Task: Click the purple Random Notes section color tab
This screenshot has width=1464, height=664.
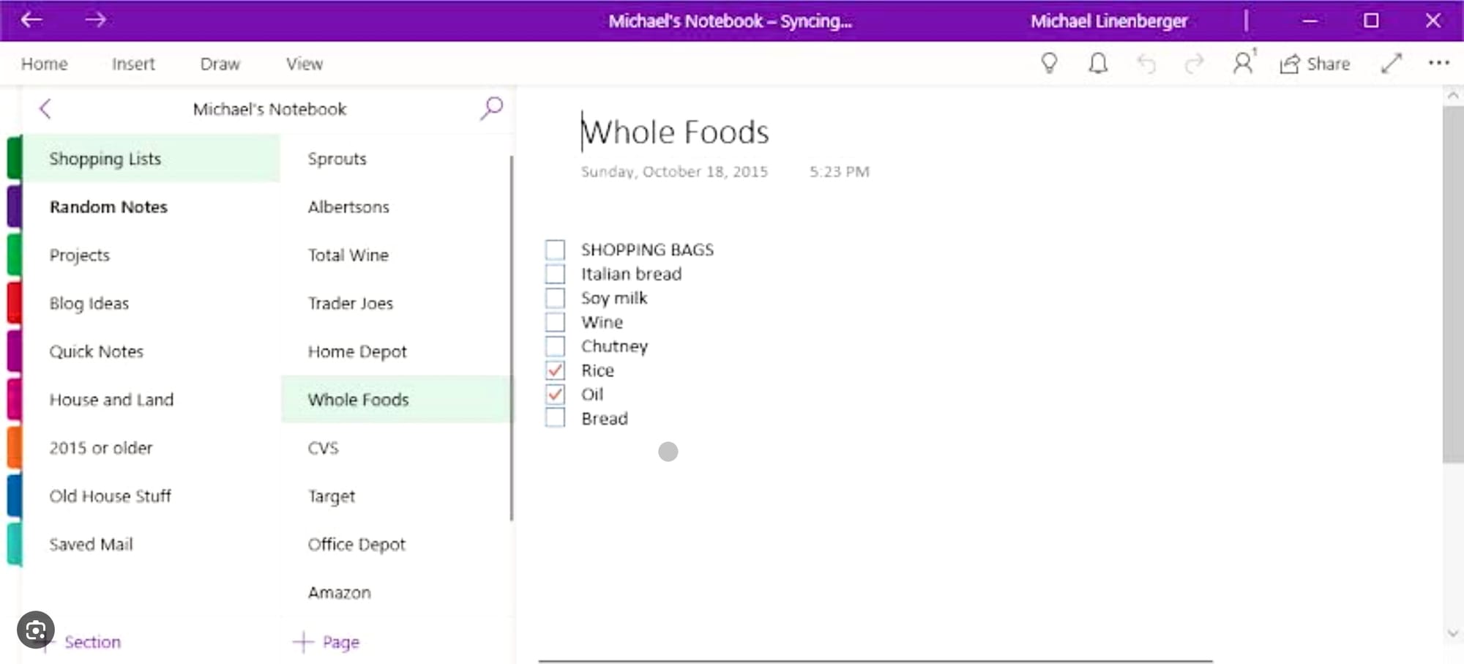Action: point(14,206)
